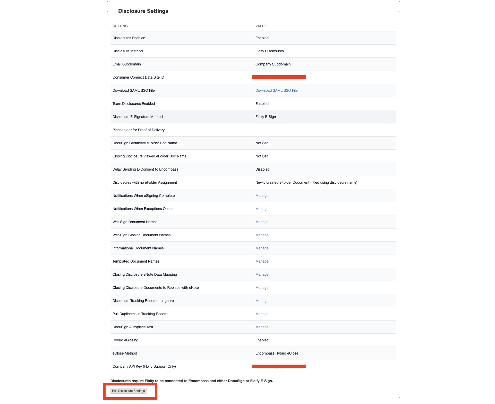Manage Notifications When Exceptions Occur
This screenshot has width=495, height=404.
(262, 209)
